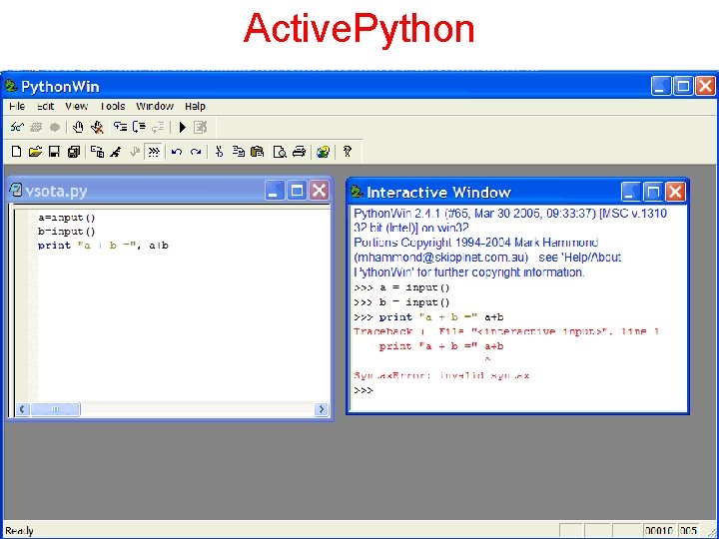This screenshot has height=539, width=719.
Task: Click the a=input() line in vsota.py
Action: (x=67, y=218)
